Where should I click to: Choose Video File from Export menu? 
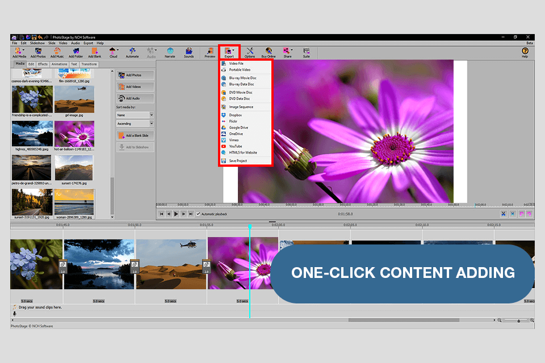click(x=245, y=64)
